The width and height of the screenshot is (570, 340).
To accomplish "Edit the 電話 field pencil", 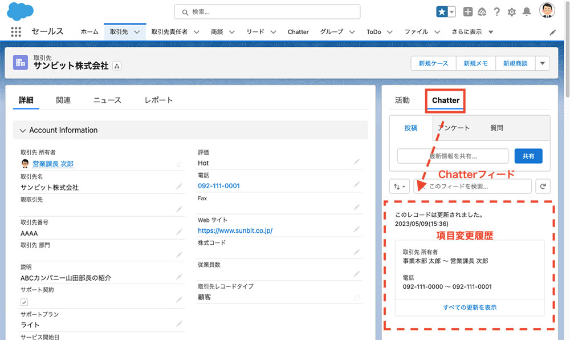I will click(357, 185).
